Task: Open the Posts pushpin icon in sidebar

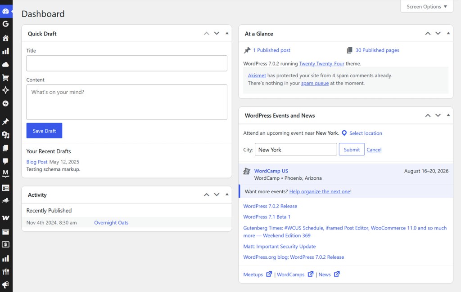Action: click(5, 121)
